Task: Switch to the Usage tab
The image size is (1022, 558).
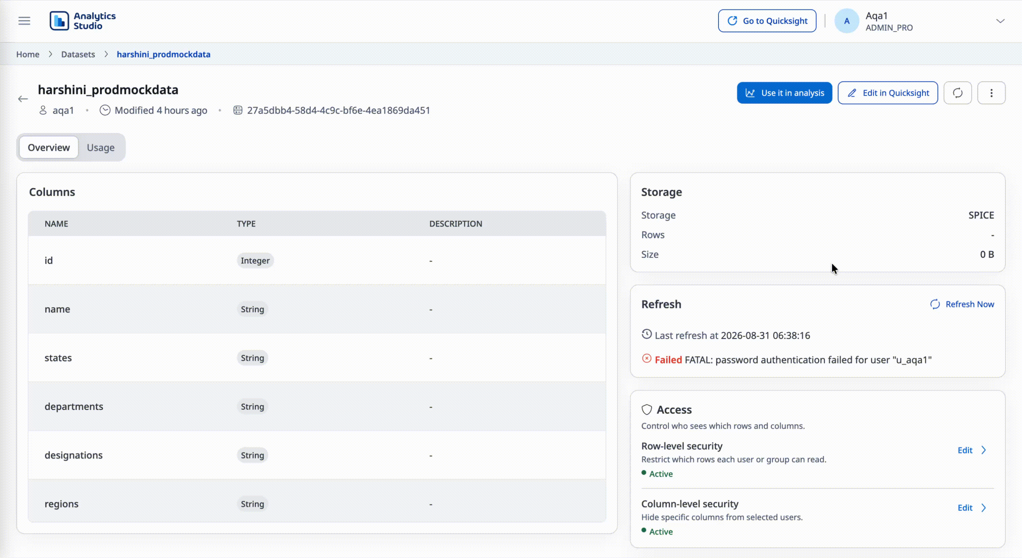Action: pos(101,148)
